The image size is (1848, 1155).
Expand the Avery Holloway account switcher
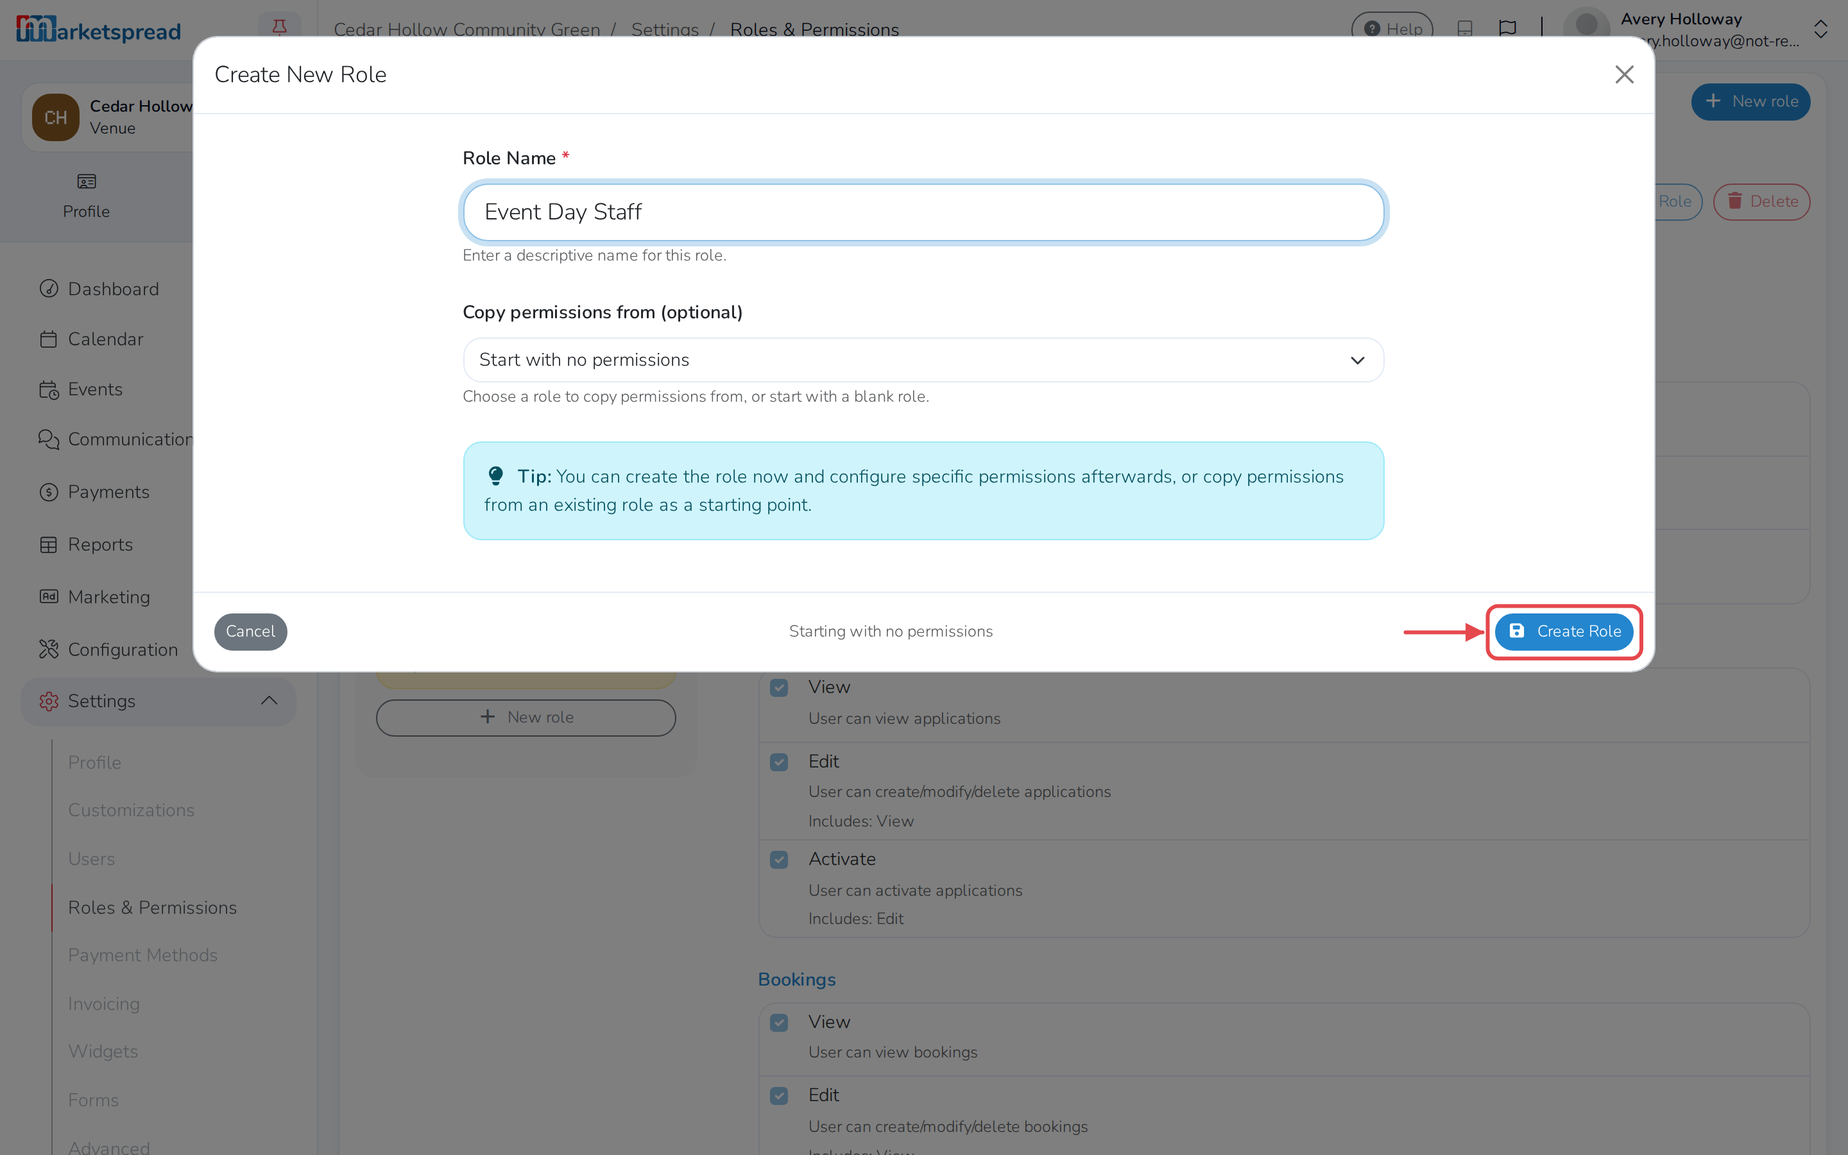(1820, 29)
